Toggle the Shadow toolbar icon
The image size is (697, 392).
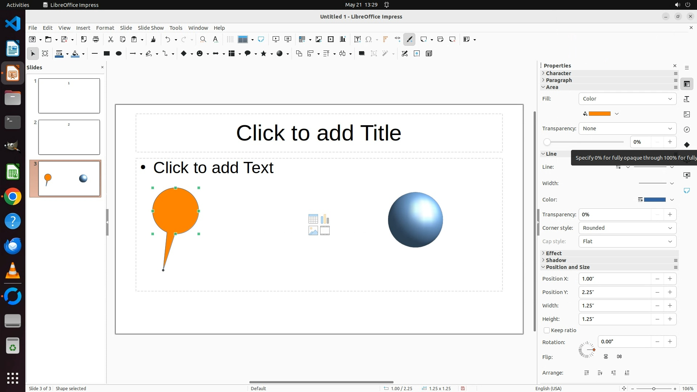[362, 53]
